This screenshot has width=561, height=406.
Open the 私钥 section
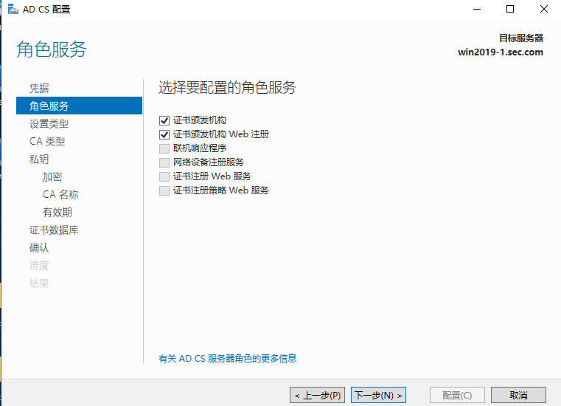[x=39, y=159]
